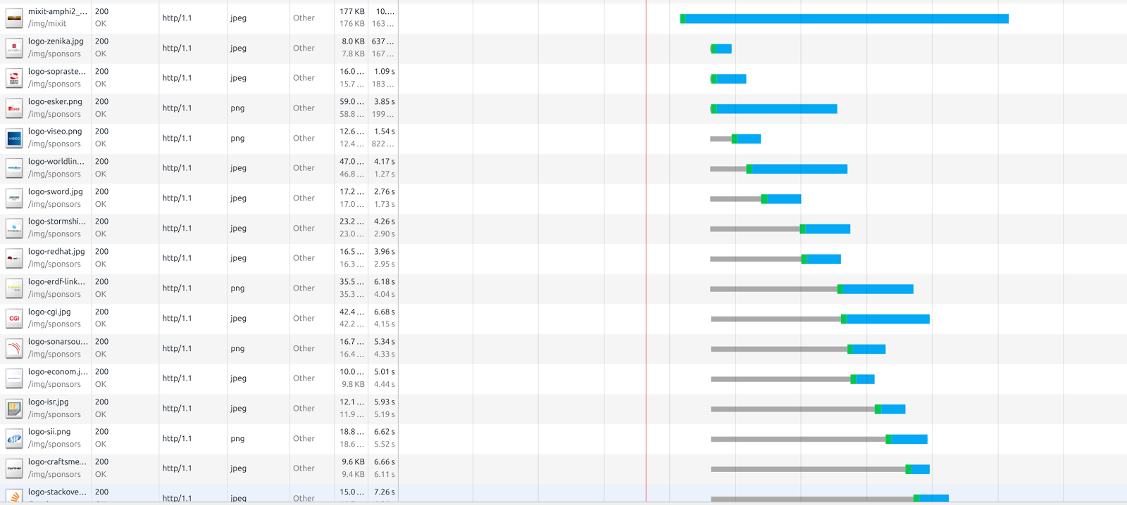1127x505 pixels.
Task: Select the logo-isr.jpg request name
Action: (x=49, y=402)
